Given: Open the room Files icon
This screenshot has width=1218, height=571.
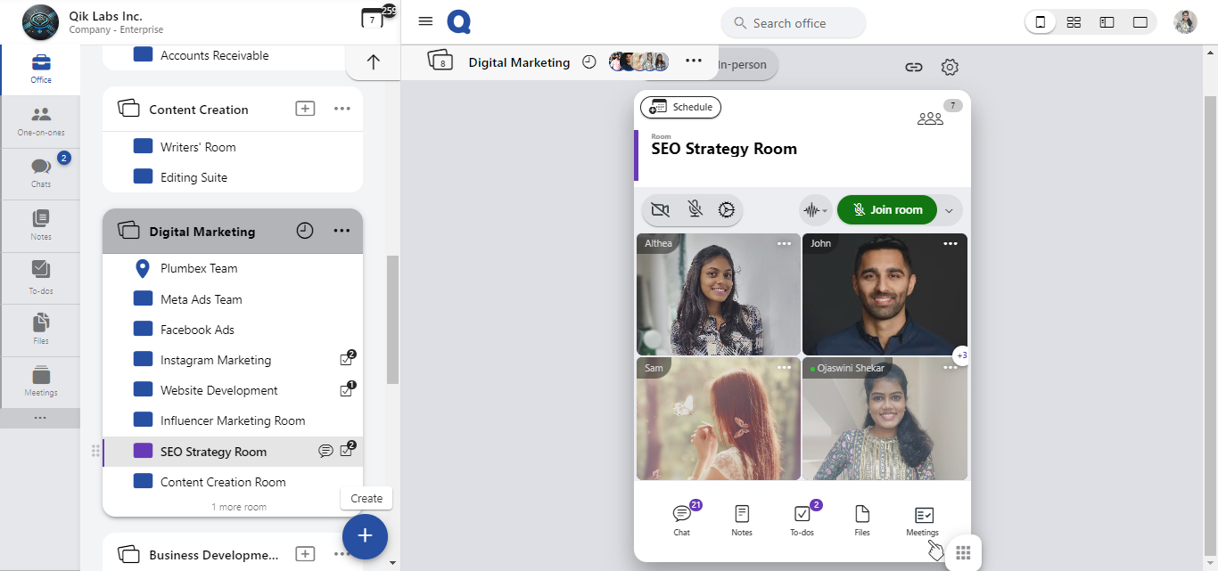Looking at the screenshot, I should tap(862, 519).
